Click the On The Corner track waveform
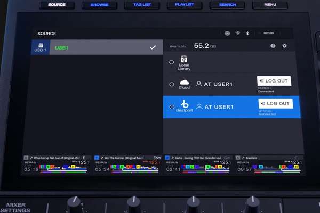Image resolution: width=320 pixels, height=213 pixels. coord(134,169)
